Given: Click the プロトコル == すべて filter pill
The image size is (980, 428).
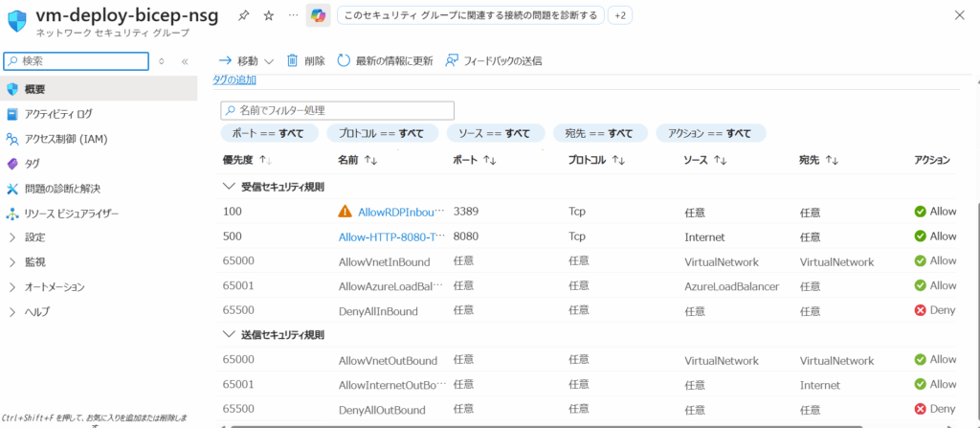Looking at the screenshot, I should click(382, 133).
